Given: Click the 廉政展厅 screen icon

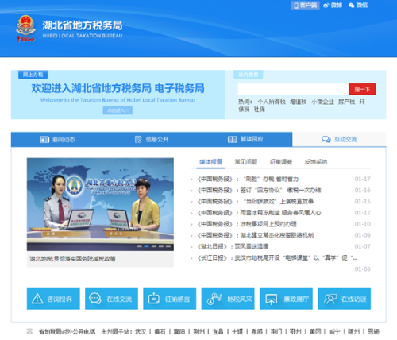Looking at the screenshot, I should (x=272, y=299).
